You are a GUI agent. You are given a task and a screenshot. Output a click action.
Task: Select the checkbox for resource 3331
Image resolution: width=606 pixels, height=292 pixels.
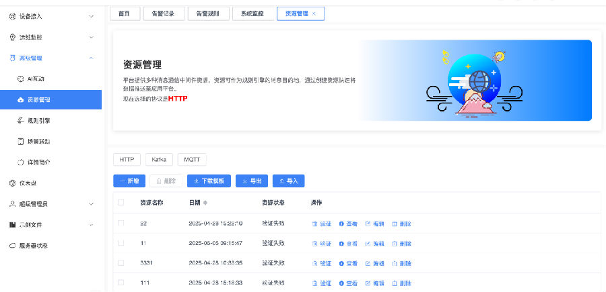(x=121, y=263)
